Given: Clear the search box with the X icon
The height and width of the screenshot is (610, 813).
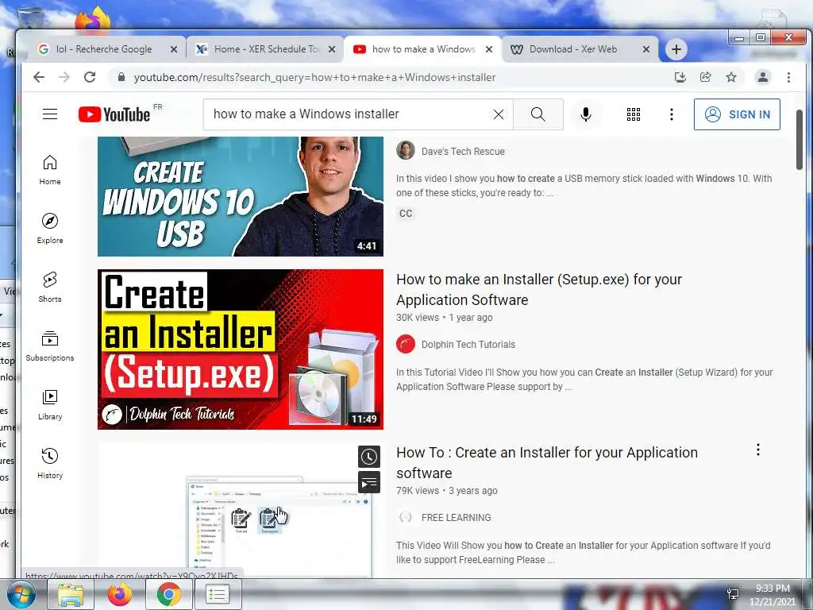Looking at the screenshot, I should click(499, 114).
